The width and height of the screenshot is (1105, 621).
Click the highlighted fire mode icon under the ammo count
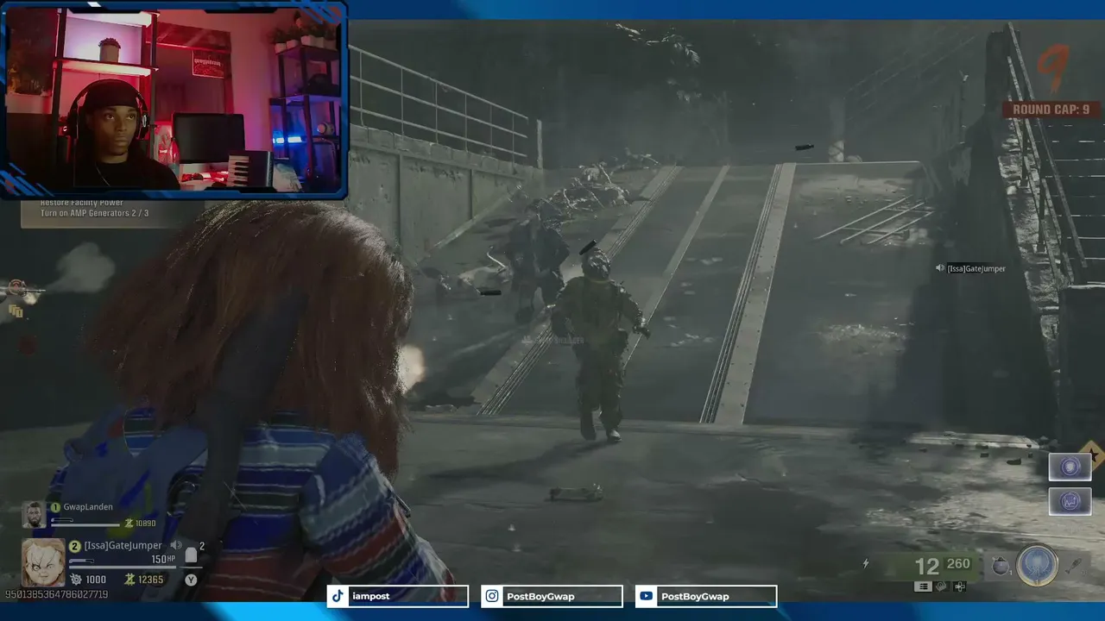click(923, 586)
